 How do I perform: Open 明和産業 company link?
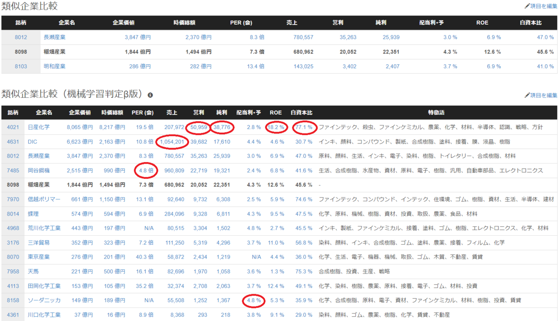pos(55,66)
